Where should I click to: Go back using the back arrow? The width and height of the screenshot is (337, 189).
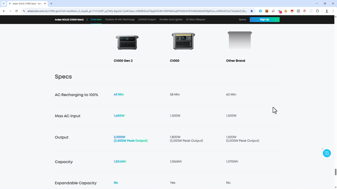[4, 11]
